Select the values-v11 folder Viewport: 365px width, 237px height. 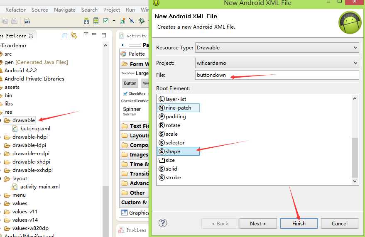coord(21,212)
